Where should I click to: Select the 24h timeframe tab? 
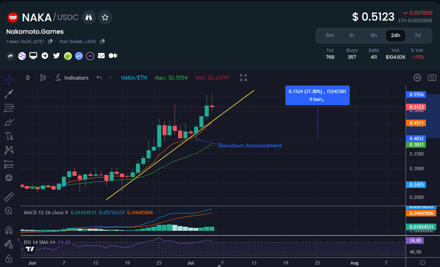point(396,35)
